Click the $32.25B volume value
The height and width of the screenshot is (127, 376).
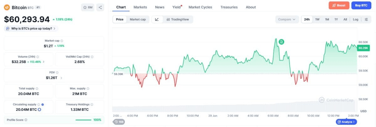point(18,62)
